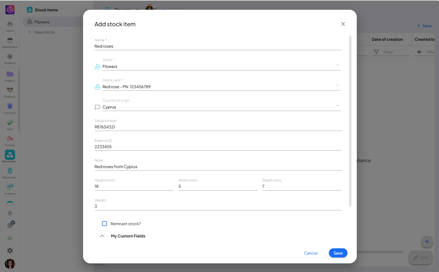Go to Projects folder icon
439x272 pixels.
click(10, 74)
